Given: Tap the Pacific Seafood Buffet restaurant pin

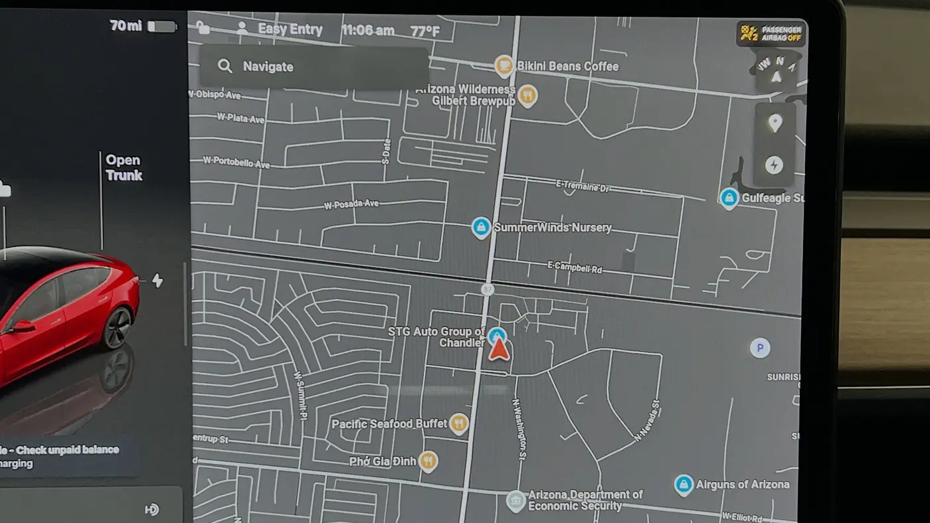Looking at the screenshot, I should (459, 423).
